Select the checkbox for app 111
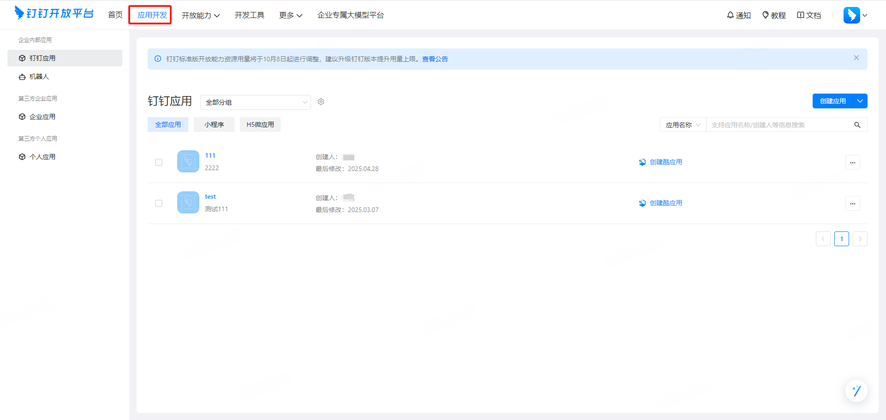The width and height of the screenshot is (886, 420). point(159,162)
